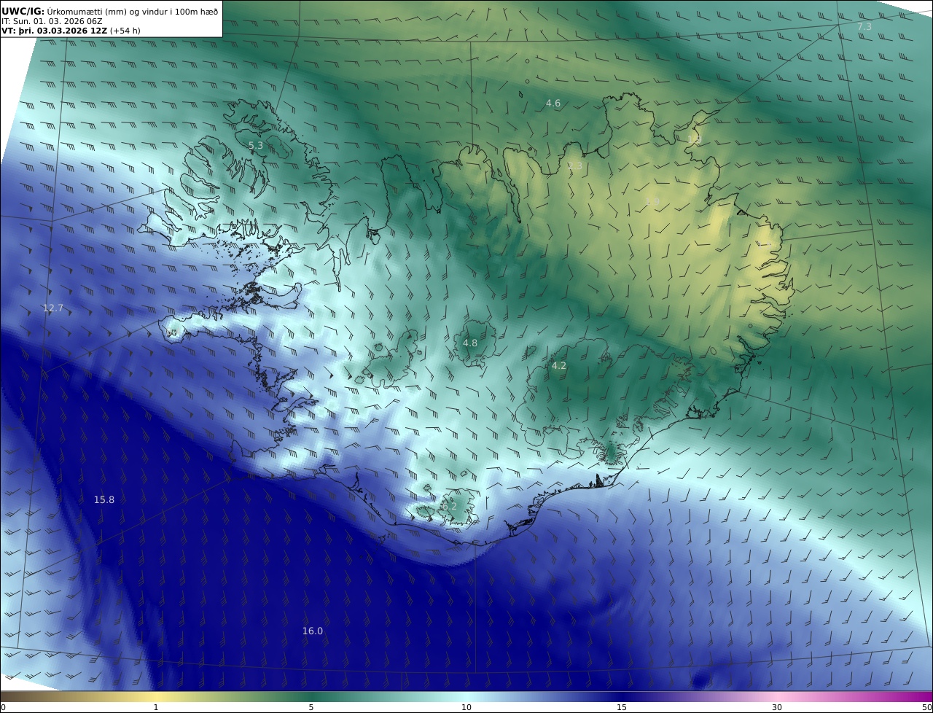Select the 5.3 value over the Westfjords
Image resolution: width=933 pixels, height=713 pixels.
256,146
